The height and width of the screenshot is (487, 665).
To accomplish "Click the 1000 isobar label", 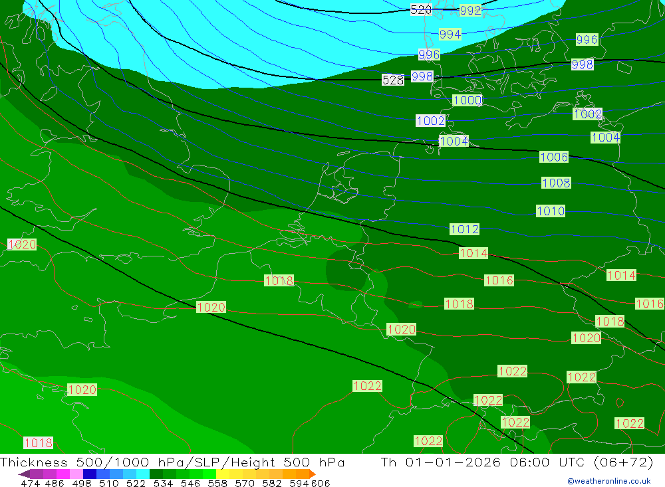I will point(467,100).
